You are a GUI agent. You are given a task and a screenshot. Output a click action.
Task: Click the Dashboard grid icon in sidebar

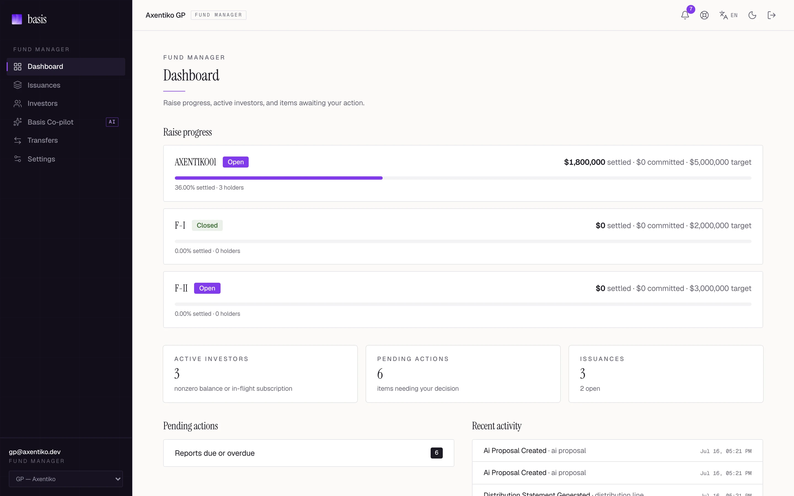18,67
